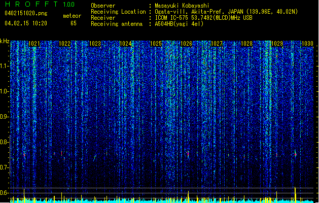Click the 1.1 kHz axis label
This screenshot has width=319, height=203.
click(x=4, y=66)
